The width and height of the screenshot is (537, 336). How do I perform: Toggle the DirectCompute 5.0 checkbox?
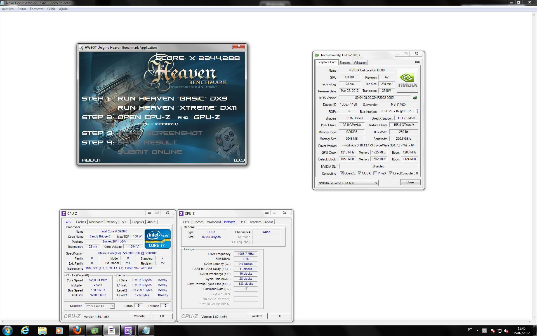390,173
